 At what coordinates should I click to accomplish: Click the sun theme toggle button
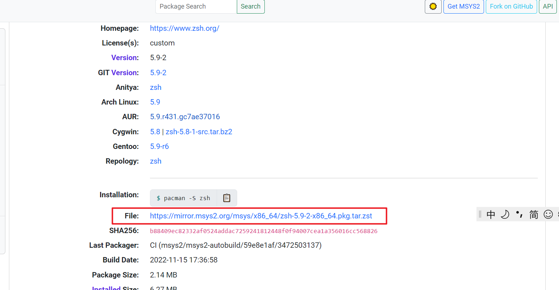pyautogui.click(x=433, y=6)
